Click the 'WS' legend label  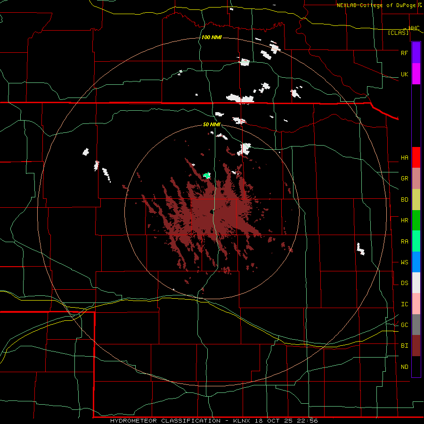(x=404, y=262)
